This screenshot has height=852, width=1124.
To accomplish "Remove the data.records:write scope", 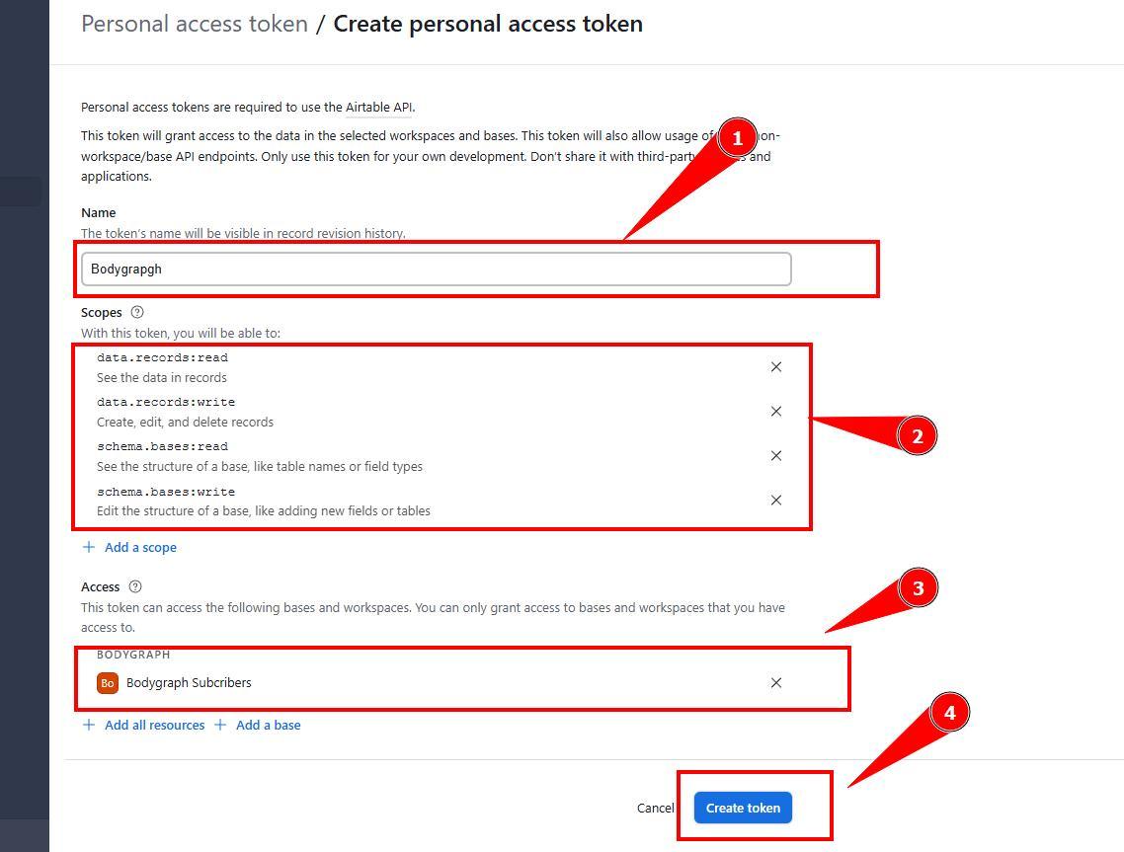I will (x=776, y=412).
